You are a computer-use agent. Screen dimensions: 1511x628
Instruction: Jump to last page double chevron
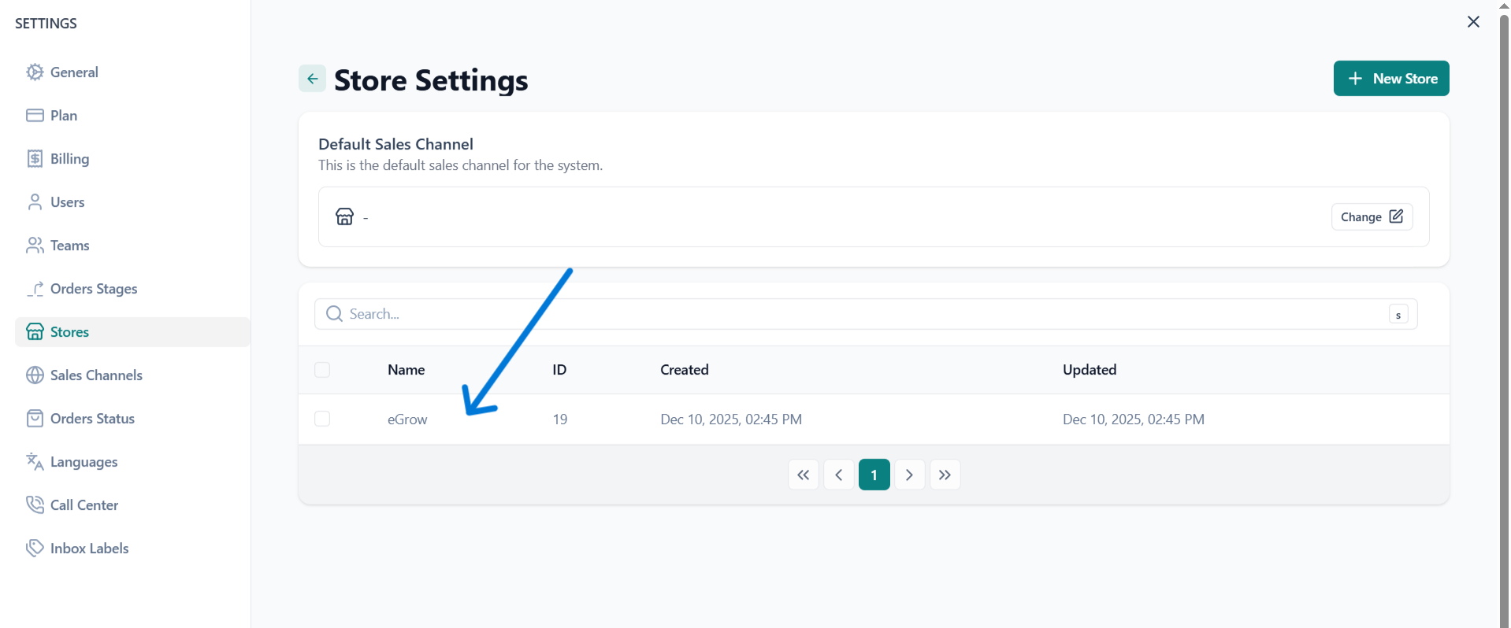click(945, 475)
